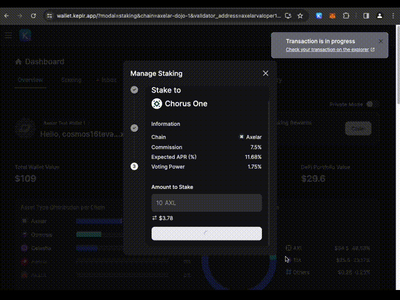Click Celestia row in chain distribution list
The width and height of the screenshot is (400, 300).
[71, 248]
